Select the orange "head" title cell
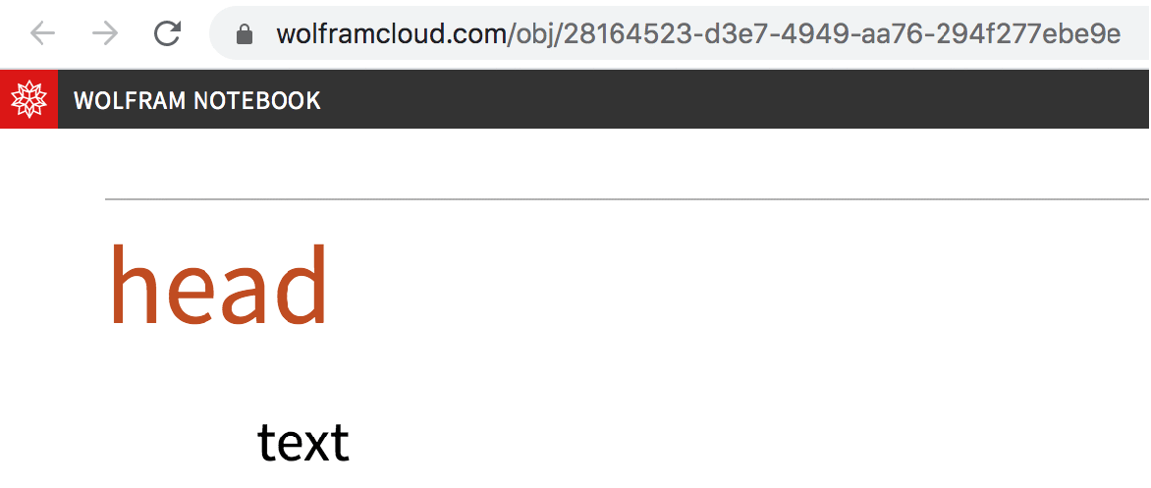This screenshot has height=488, width=1151. pyautogui.click(x=219, y=287)
